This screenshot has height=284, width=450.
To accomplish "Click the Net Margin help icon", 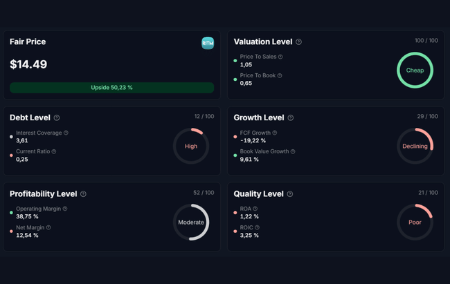I will tap(48, 227).
